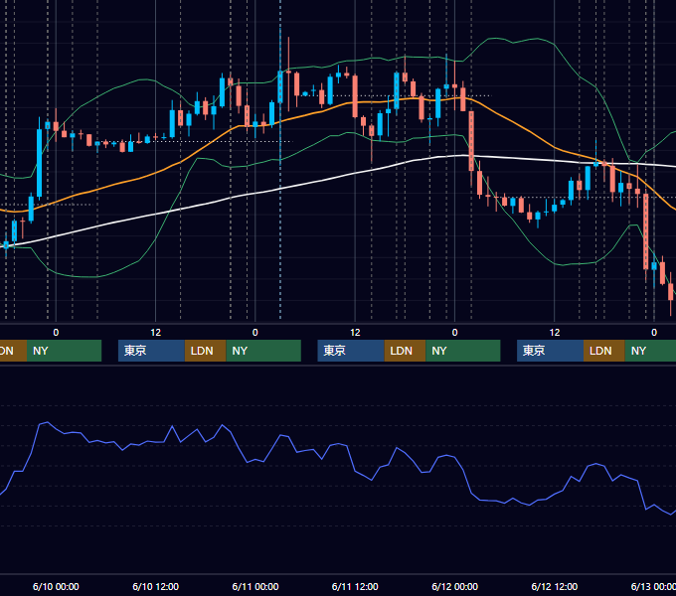Click the long red candle before 6/13 00:00

(x=646, y=231)
